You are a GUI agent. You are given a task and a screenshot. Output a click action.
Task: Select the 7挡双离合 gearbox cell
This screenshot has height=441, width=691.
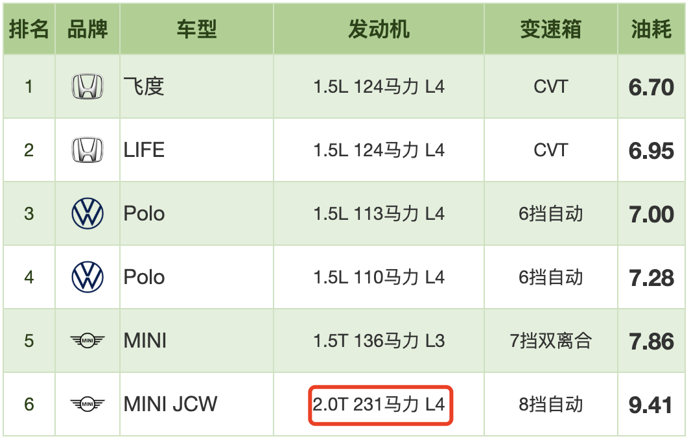(550, 340)
